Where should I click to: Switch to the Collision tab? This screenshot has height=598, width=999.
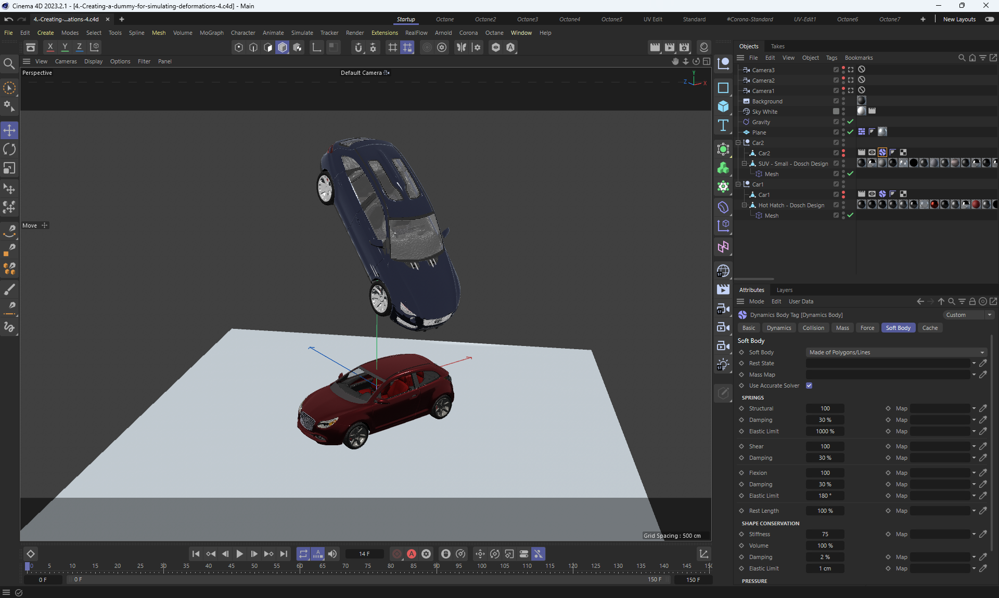click(813, 328)
